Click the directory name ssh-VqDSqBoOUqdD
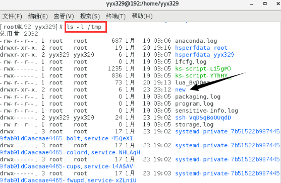Viewport: 281px width, 183px height. click(x=203, y=118)
